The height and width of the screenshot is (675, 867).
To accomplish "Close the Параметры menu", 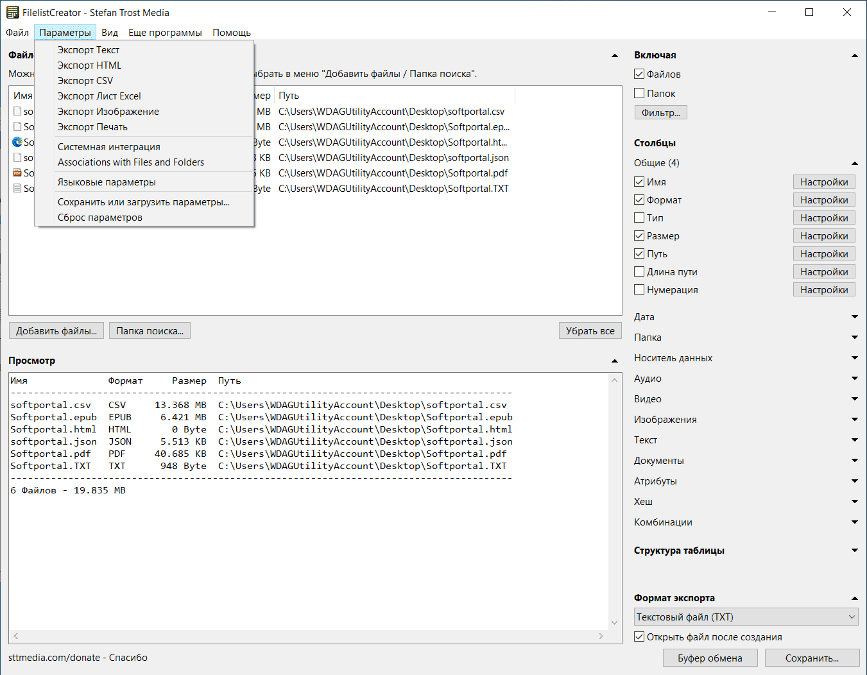I will click(x=65, y=33).
